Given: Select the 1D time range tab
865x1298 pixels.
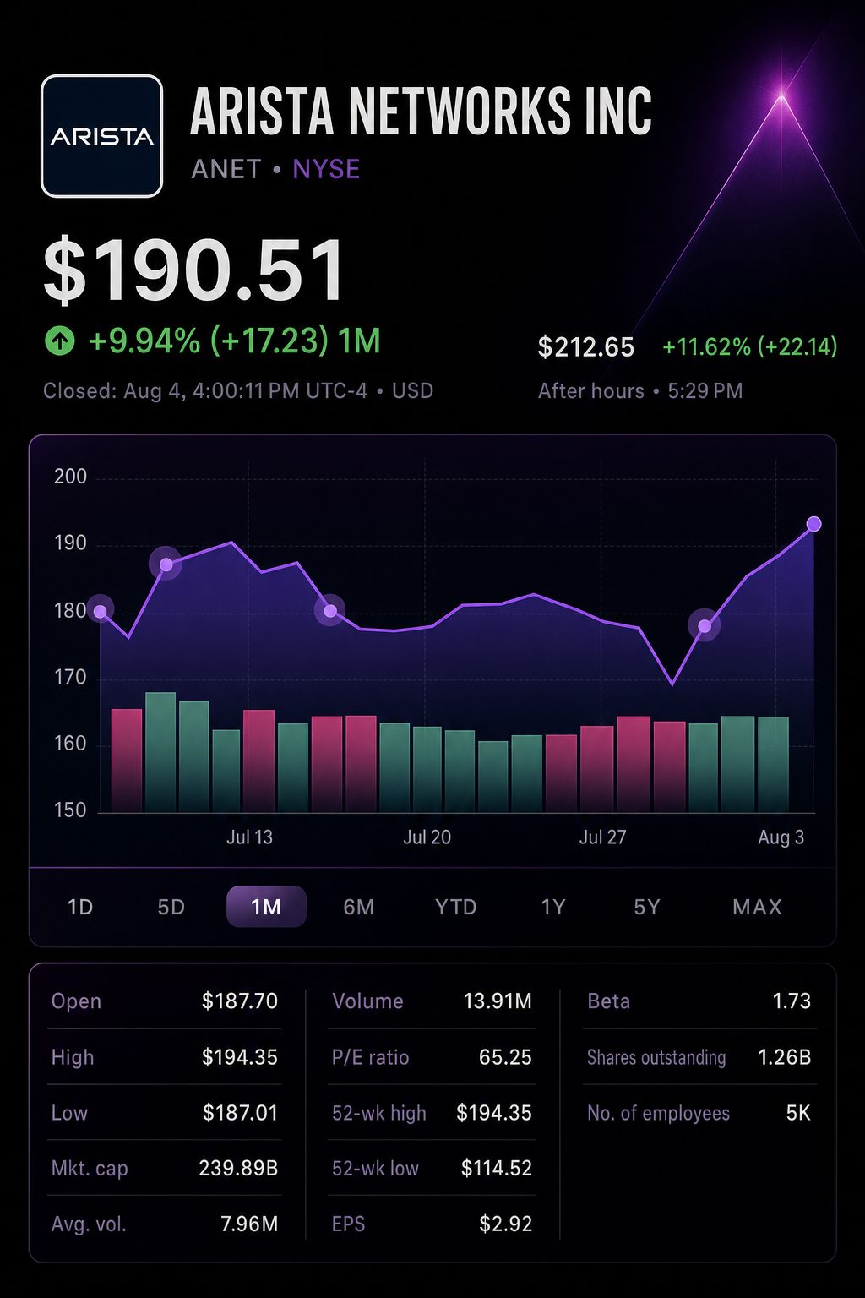Looking at the screenshot, I should point(80,907).
